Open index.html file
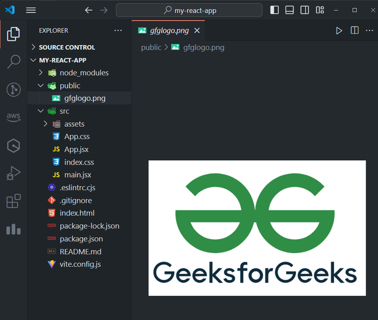 point(79,213)
